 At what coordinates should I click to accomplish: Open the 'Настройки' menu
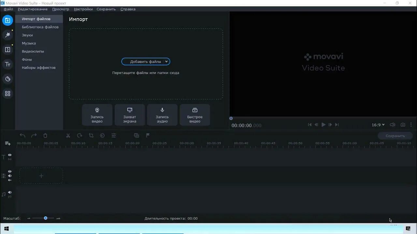(83, 9)
